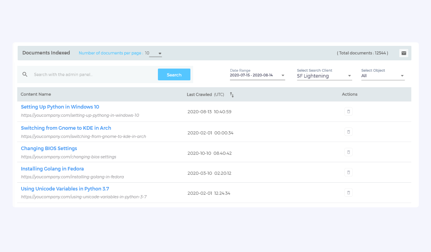This screenshot has width=431, height=252.
Task: Open Switching from Gnome to KDE in Arch
Action: (66, 128)
